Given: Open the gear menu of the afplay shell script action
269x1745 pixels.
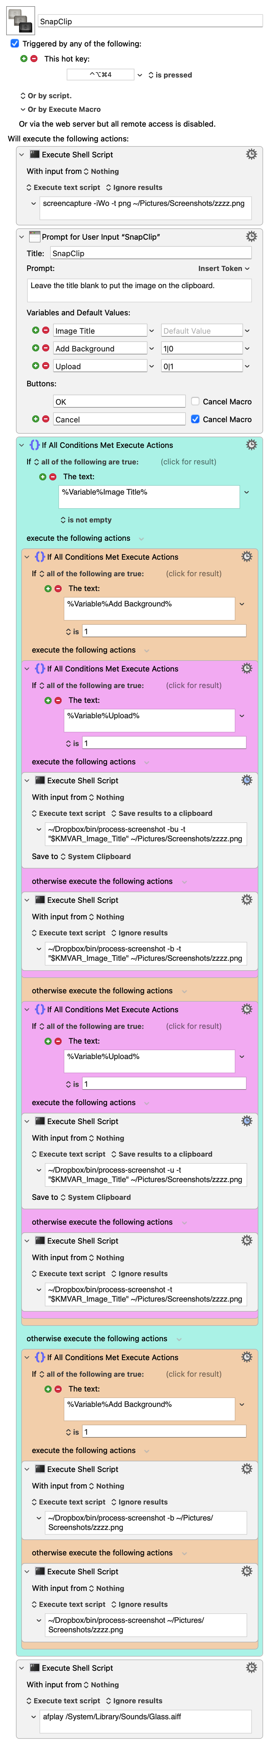Looking at the screenshot, I should coord(251,1667).
